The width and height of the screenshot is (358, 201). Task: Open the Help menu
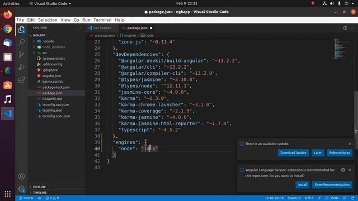119,20
